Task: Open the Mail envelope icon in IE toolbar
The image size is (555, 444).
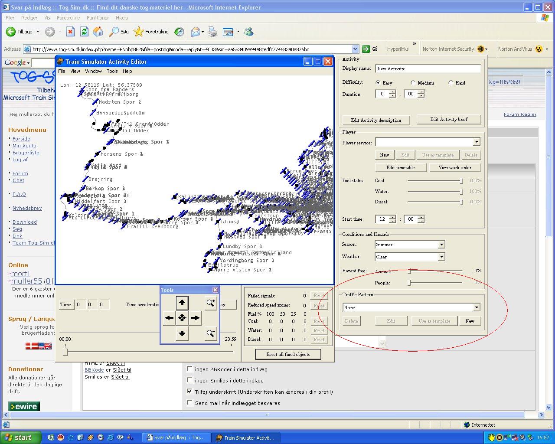Action: 196,32
